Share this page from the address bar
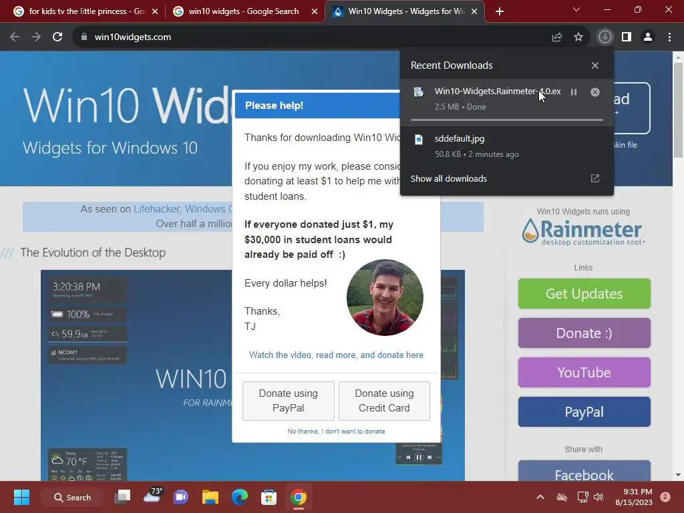Screen dimensions: 684x513 (557, 37)
